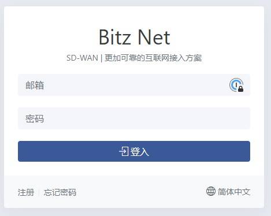Click the 登入 text on the login button
This screenshot has height=216, width=271.
tap(140, 152)
